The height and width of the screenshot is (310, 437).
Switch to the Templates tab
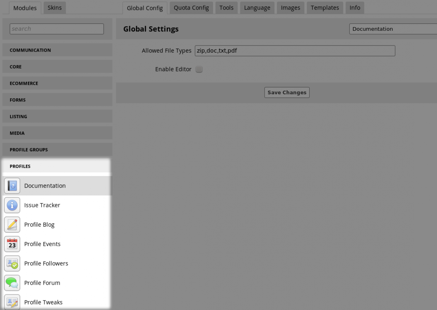325,8
